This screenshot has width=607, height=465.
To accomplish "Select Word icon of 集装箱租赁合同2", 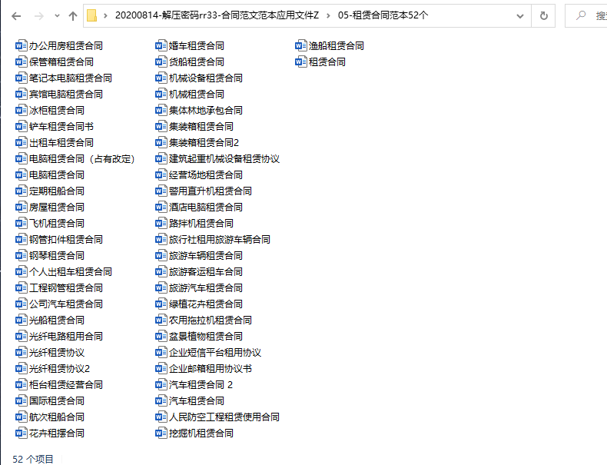I will tap(161, 142).
